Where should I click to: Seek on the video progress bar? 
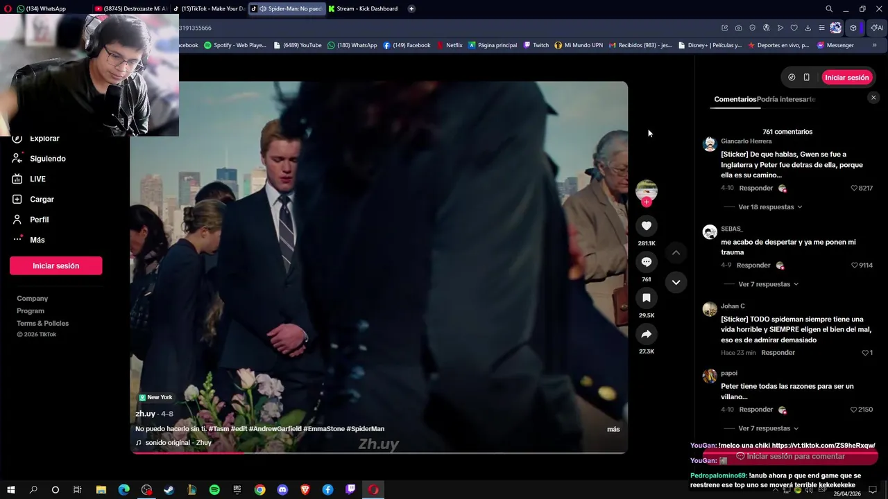pyautogui.click(x=379, y=453)
